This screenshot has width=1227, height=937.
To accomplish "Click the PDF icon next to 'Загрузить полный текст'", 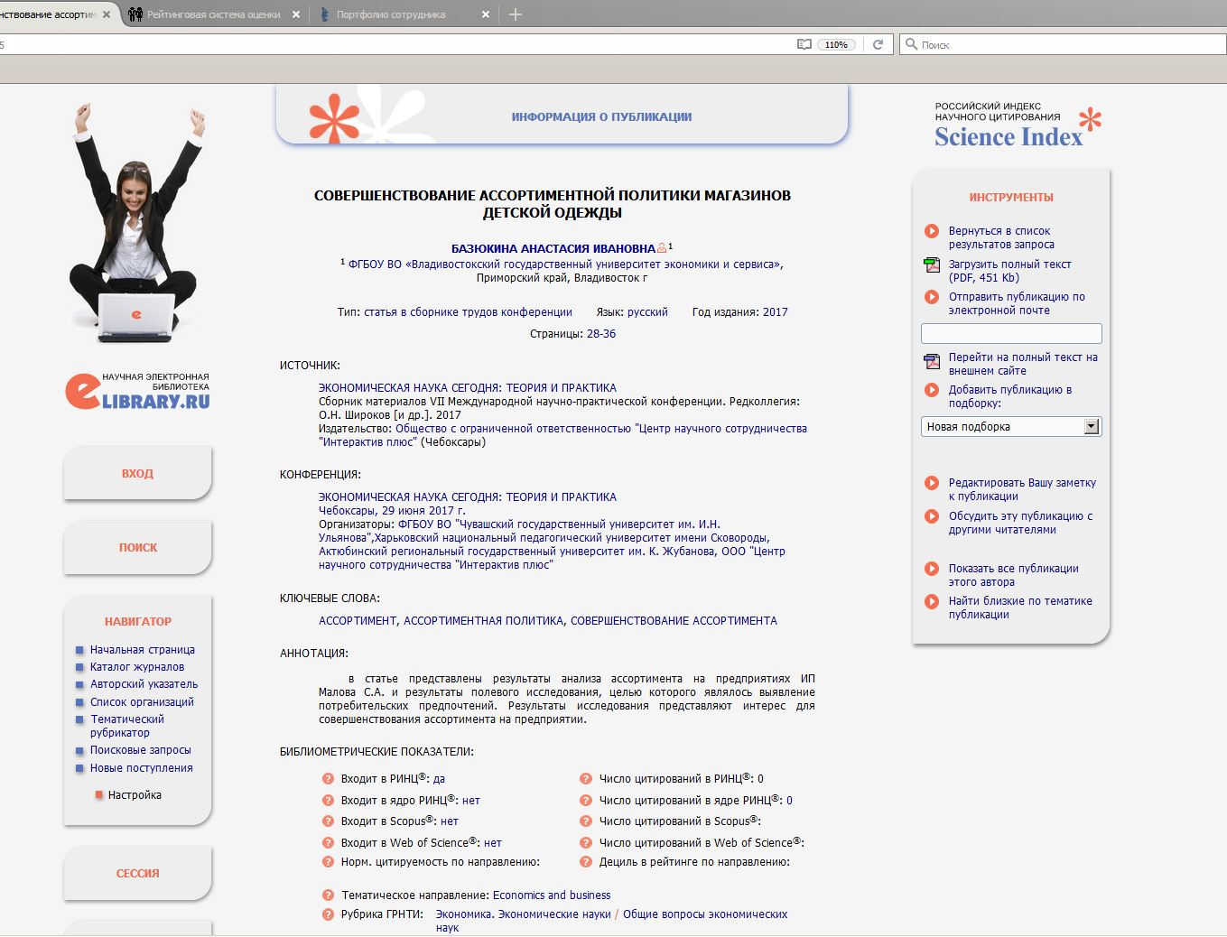I will (932, 264).
